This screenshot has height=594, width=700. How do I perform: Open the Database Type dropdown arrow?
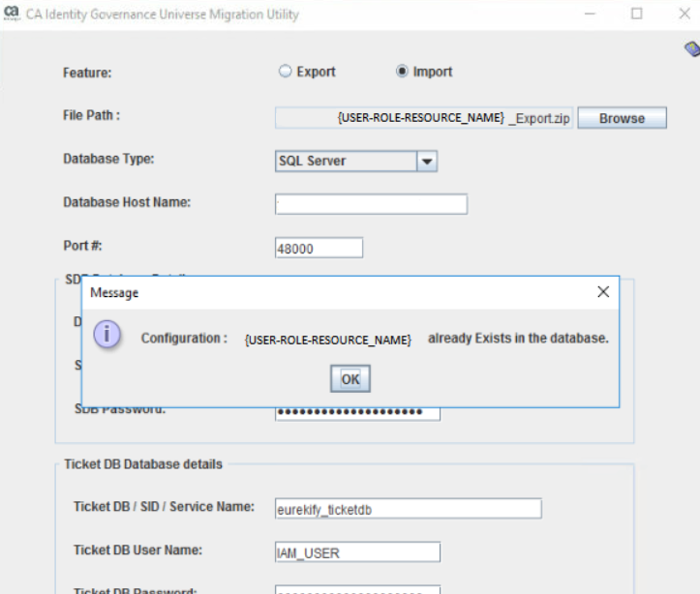[427, 161]
